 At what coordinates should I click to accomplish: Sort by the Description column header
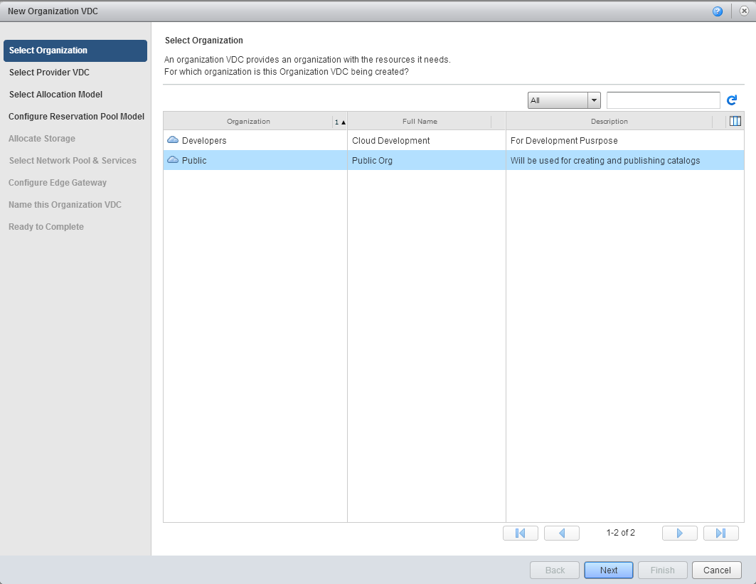(x=609, y=122)
